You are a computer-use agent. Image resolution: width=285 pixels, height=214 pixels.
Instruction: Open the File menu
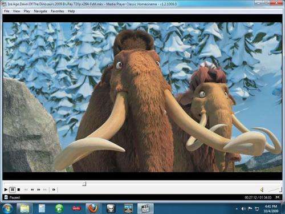7,11
